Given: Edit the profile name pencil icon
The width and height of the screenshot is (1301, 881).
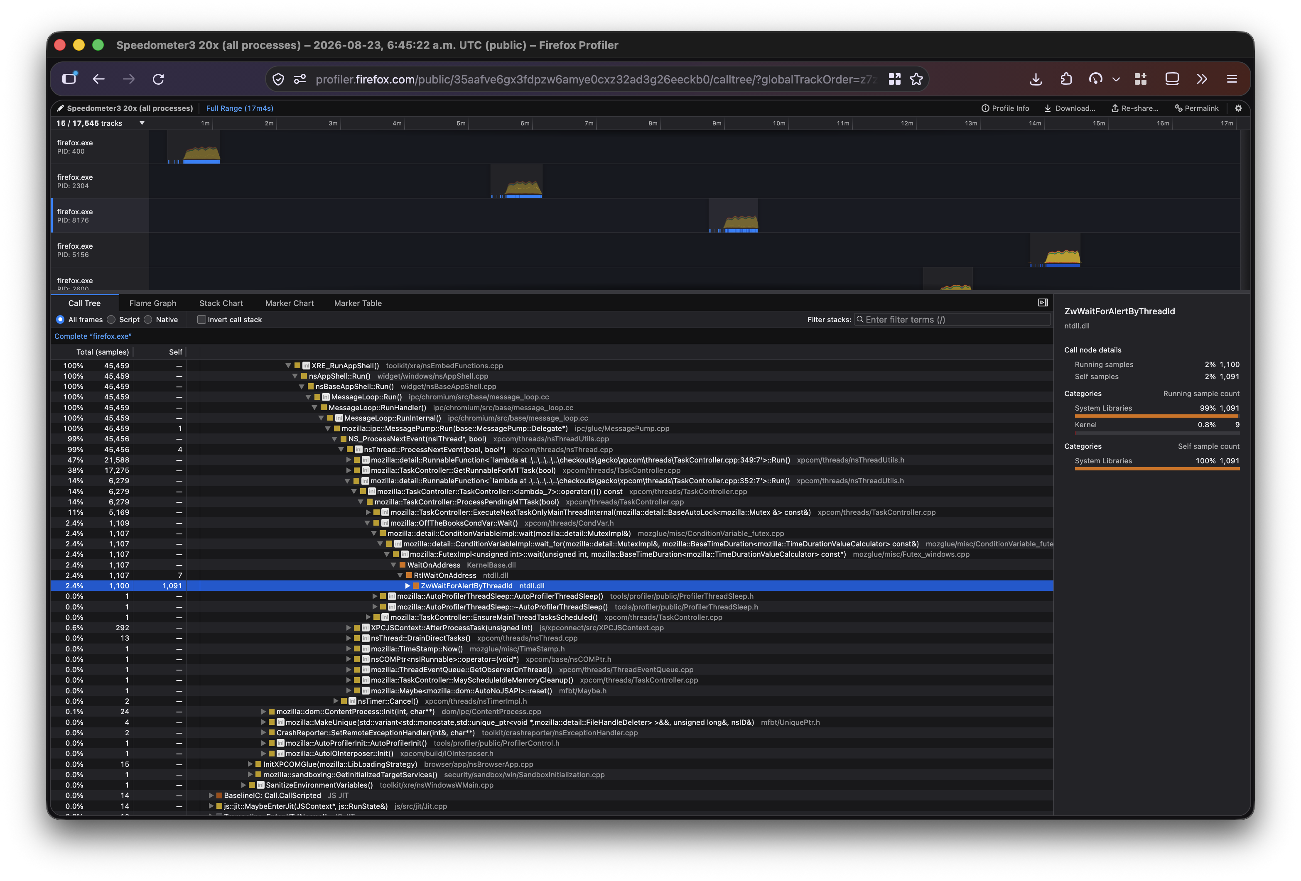Looking at the screenshot, I should [61, 108].
